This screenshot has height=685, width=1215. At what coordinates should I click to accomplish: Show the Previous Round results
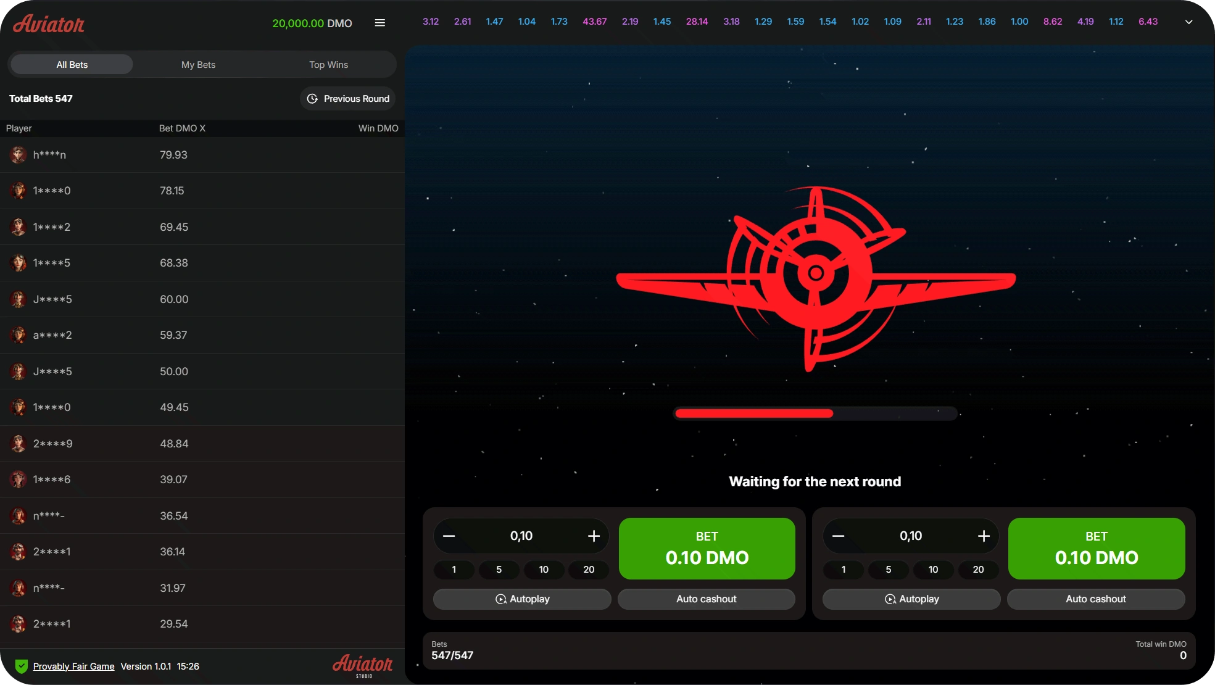tap(348, 99)
